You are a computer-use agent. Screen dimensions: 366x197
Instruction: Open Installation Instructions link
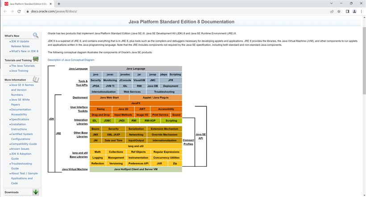tap(19, 127)
